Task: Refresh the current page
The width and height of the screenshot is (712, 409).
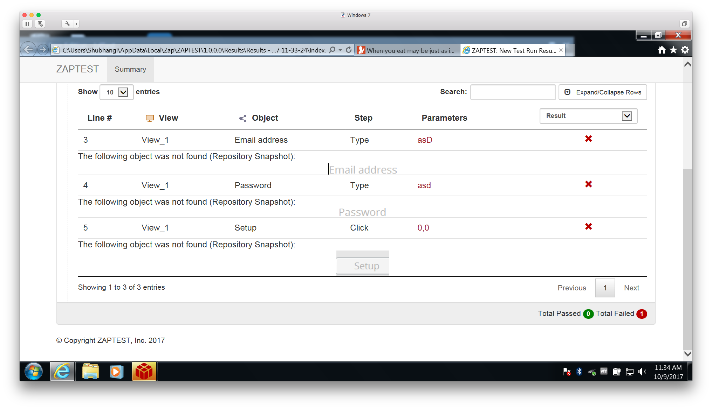Action: tap(349, 50)
